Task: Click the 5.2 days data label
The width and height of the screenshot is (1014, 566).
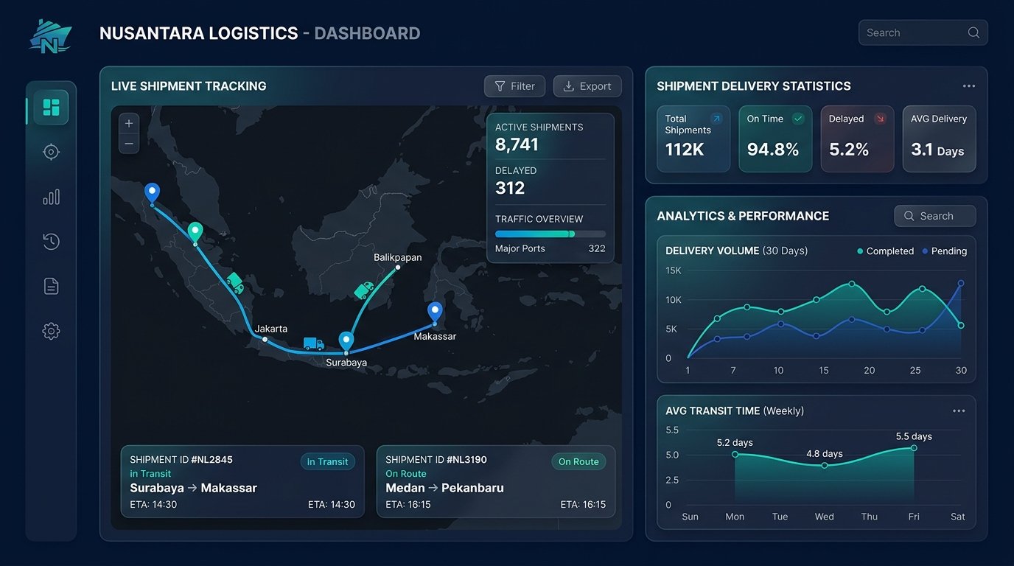Action: [x=735, y=443]
